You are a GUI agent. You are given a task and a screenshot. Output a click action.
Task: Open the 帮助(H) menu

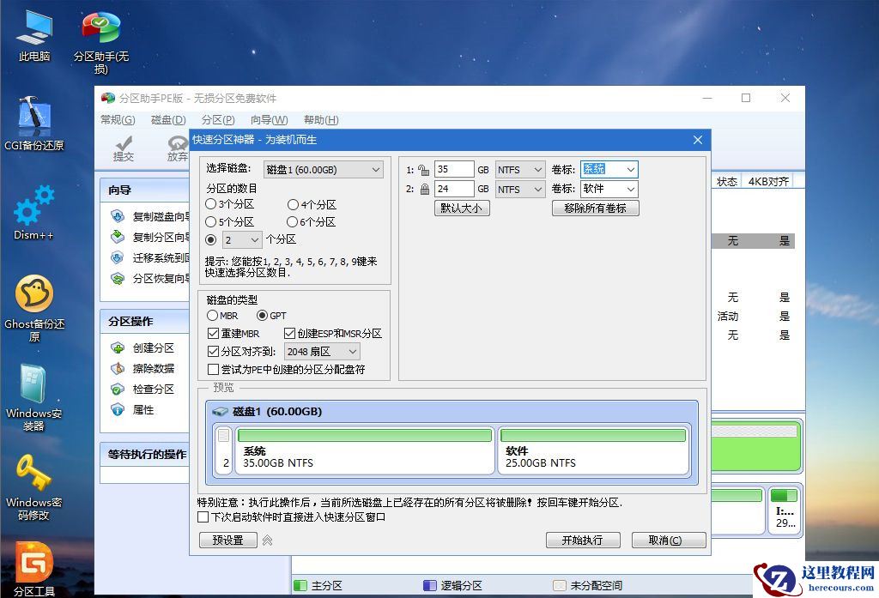(x=319, y=119)
